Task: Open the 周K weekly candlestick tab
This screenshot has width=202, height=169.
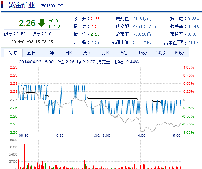Action: coord(87,53)
